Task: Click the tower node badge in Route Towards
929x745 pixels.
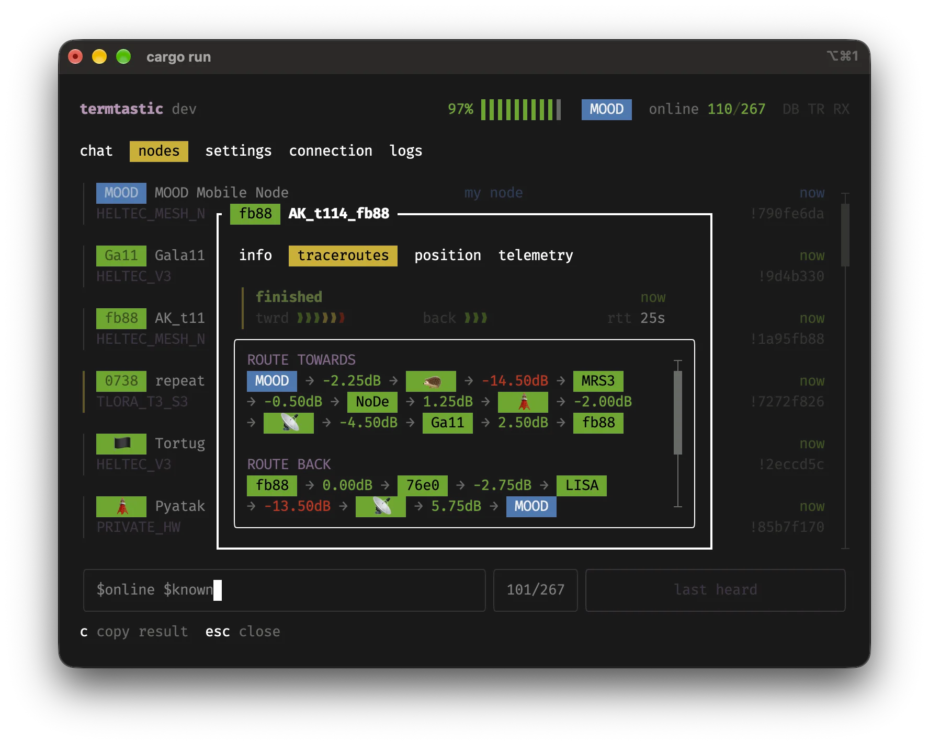Action: pos(523,402)
